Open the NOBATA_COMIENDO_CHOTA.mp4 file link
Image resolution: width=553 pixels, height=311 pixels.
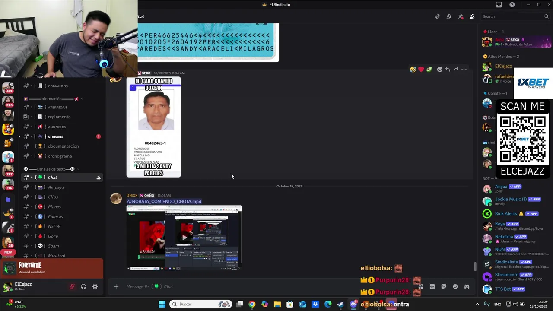166,201
